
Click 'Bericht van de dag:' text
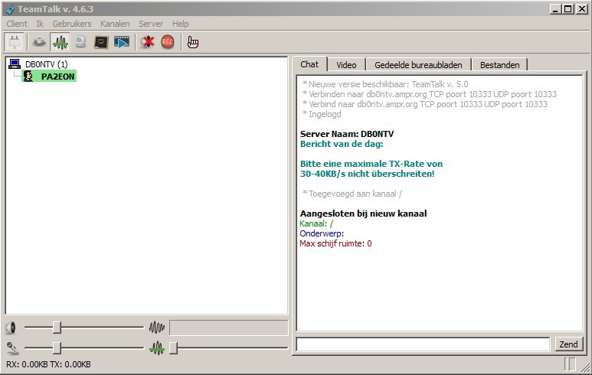pos(342,144)
